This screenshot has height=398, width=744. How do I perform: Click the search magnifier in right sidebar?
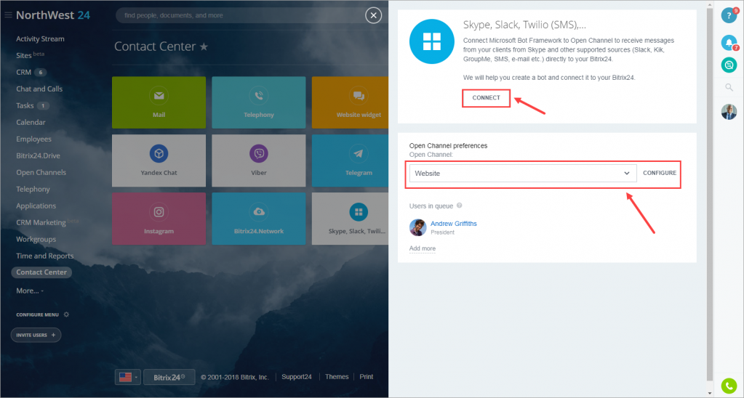(x=729, y=87)
